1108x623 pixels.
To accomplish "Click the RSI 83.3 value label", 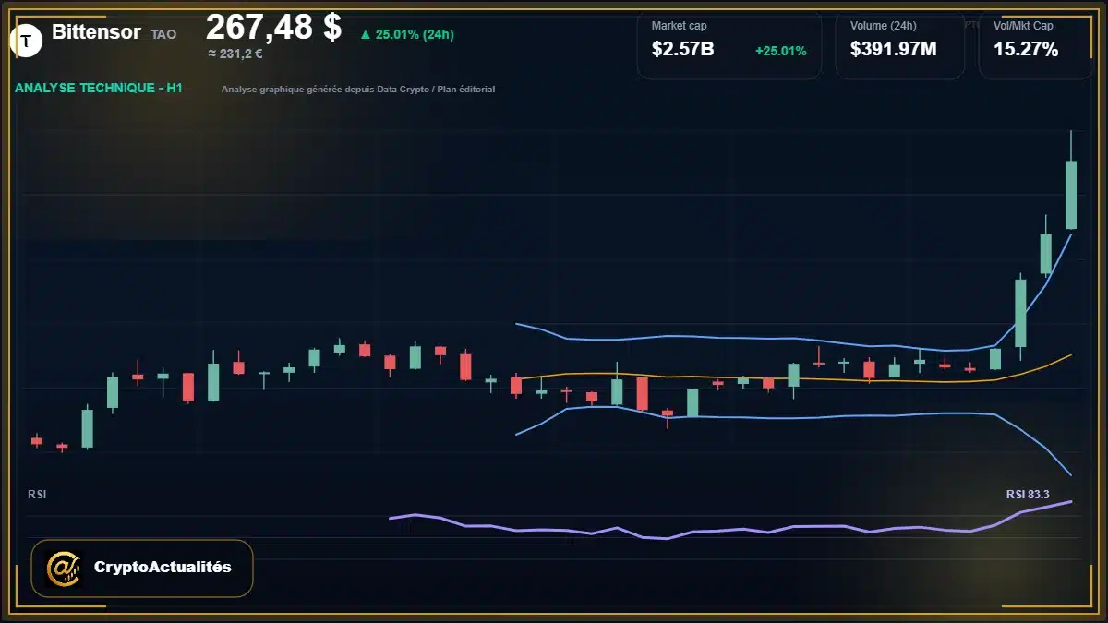I will (1028, 495).
